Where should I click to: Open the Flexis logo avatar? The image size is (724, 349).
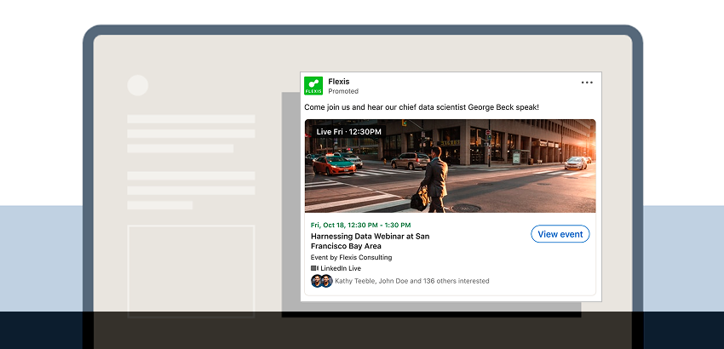pyautogui.click(x=313, y=86)
